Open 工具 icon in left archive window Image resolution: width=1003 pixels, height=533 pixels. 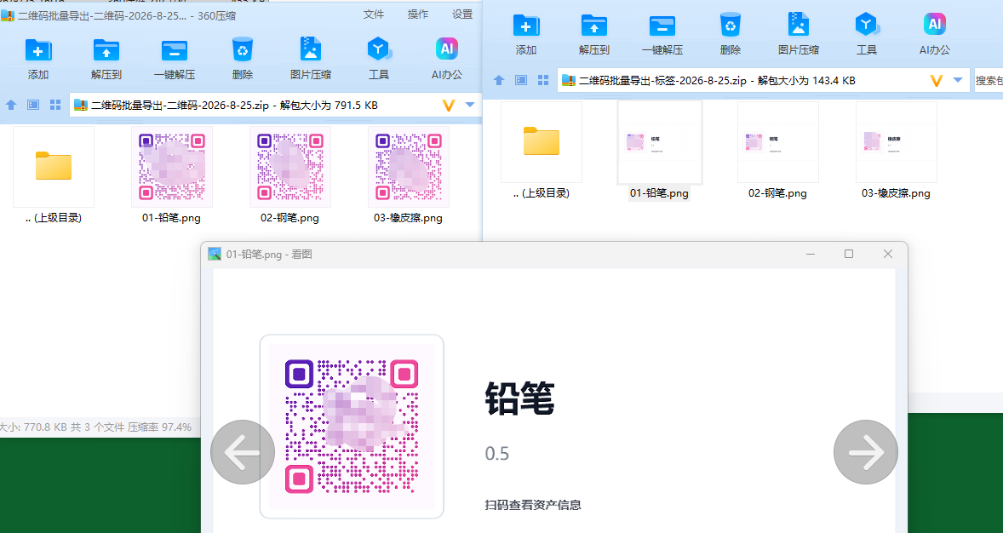[x=379, y=50]
